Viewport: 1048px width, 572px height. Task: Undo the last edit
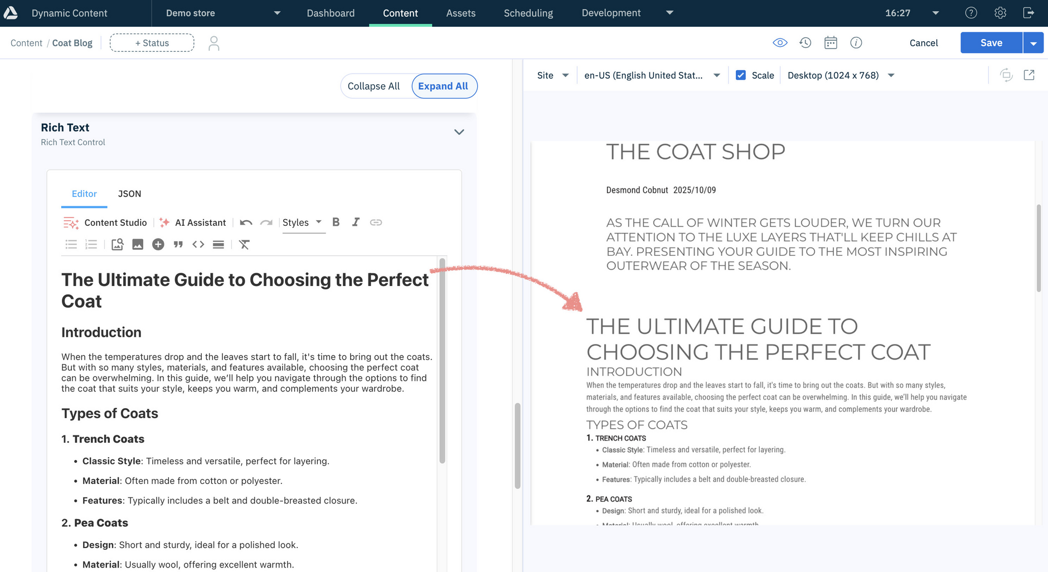[246, 222]
